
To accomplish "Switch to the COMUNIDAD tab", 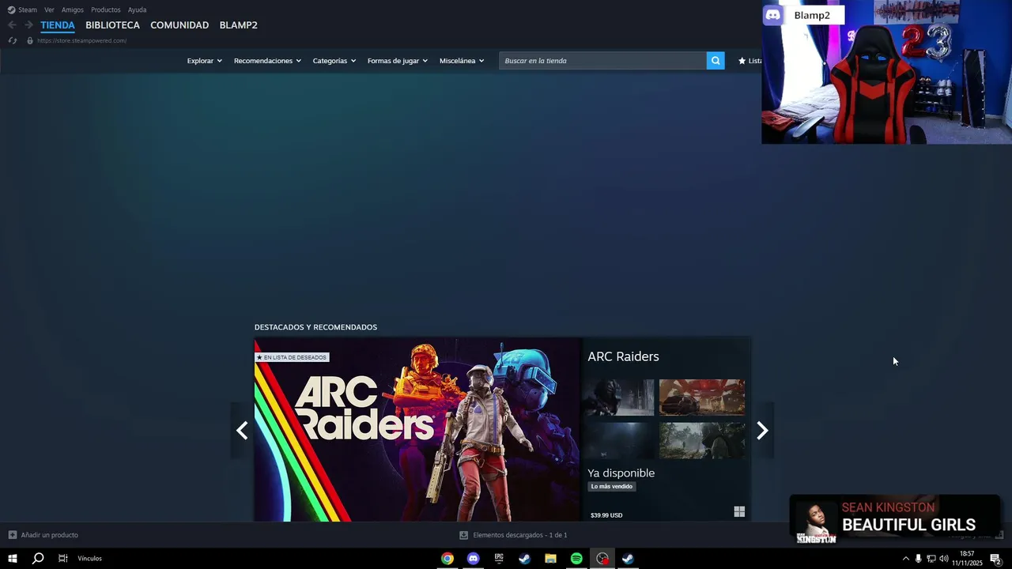I will tap(179, 25).
